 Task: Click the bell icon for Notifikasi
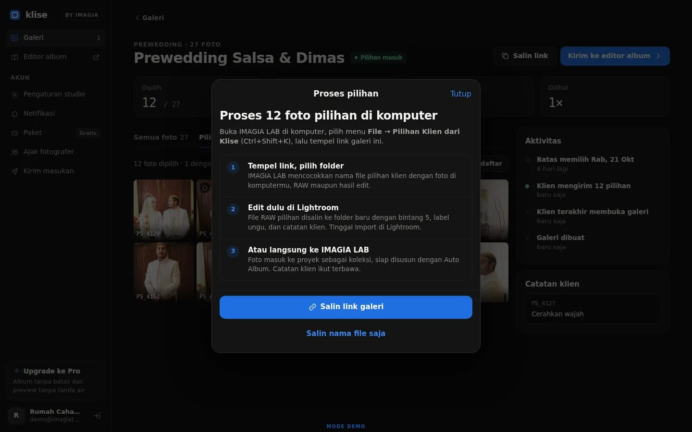[14, 114]
